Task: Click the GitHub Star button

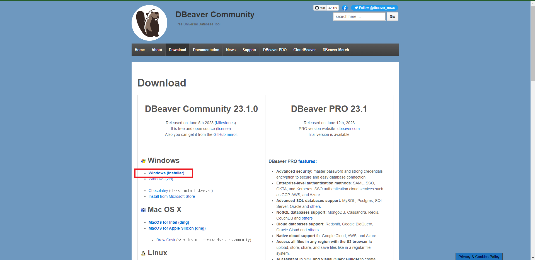Action: 320,8
